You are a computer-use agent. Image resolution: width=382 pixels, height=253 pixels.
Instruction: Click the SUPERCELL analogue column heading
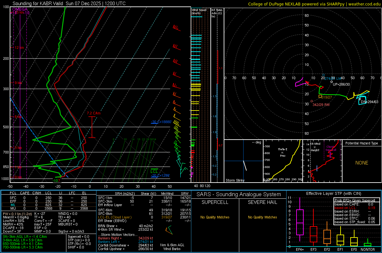(x=215, y=202)
